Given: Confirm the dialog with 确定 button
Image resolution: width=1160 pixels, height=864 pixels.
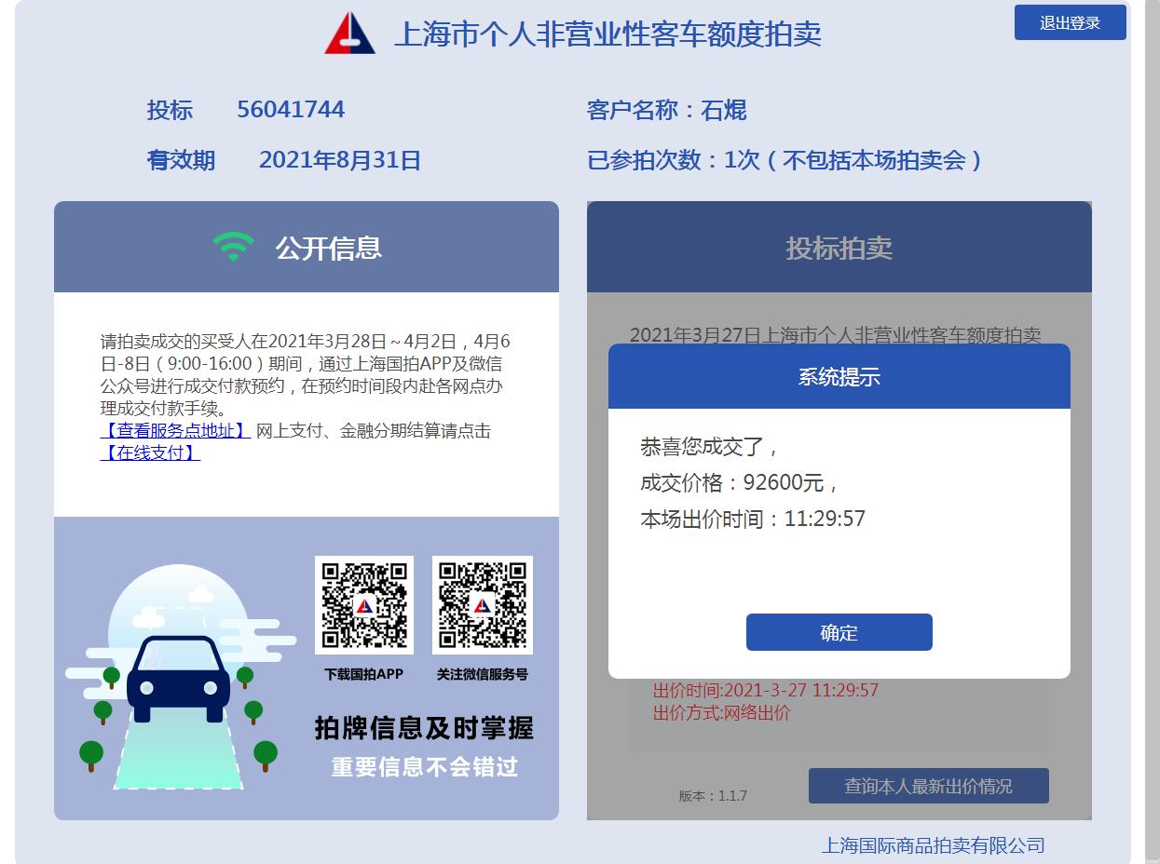Looking at the screenshot, I should coord(839,632).
